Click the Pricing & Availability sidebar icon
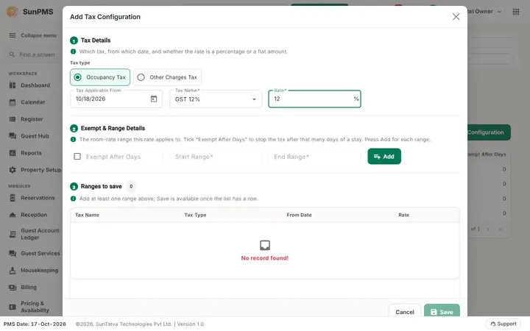 tap(13, 307)
